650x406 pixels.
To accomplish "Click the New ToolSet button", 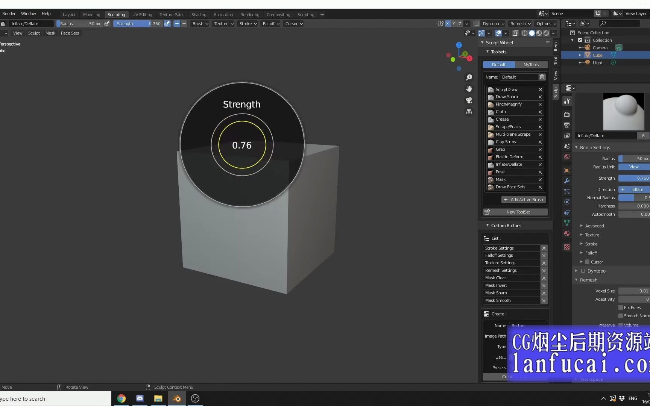I will coord(515,212).
